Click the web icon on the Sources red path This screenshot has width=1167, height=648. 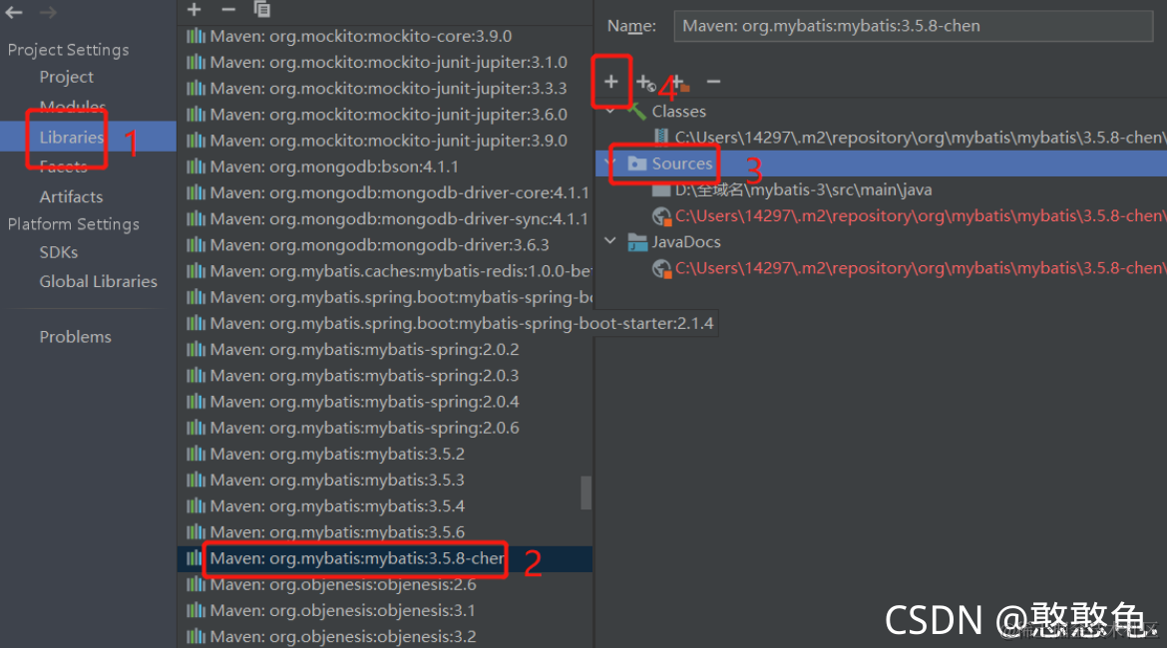click(661, 216)
